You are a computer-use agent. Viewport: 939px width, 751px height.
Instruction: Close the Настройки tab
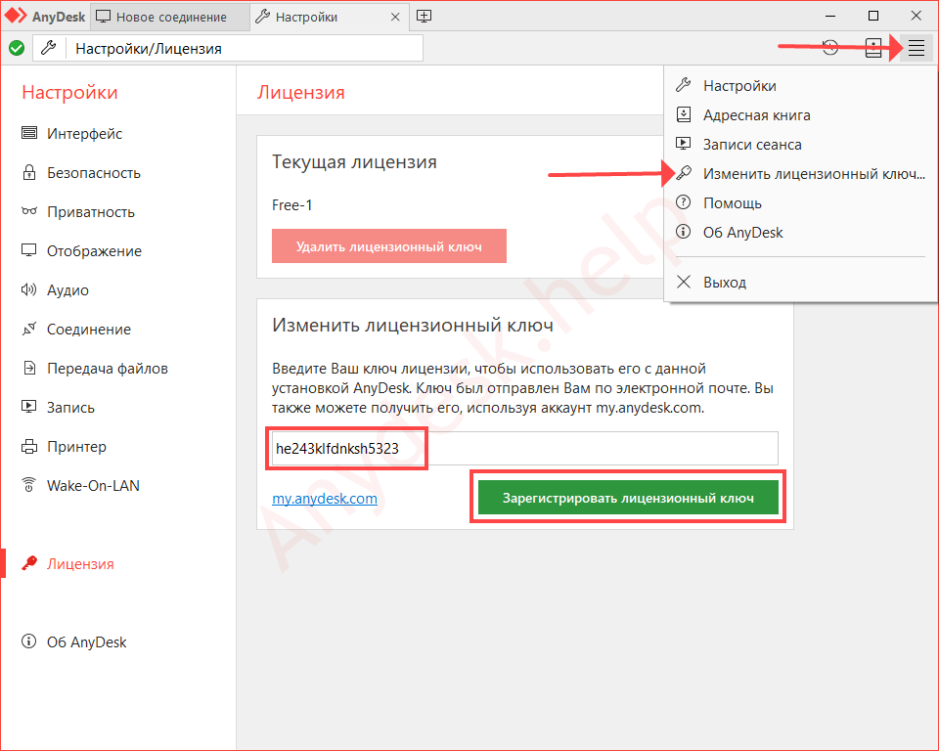(395, 17)
